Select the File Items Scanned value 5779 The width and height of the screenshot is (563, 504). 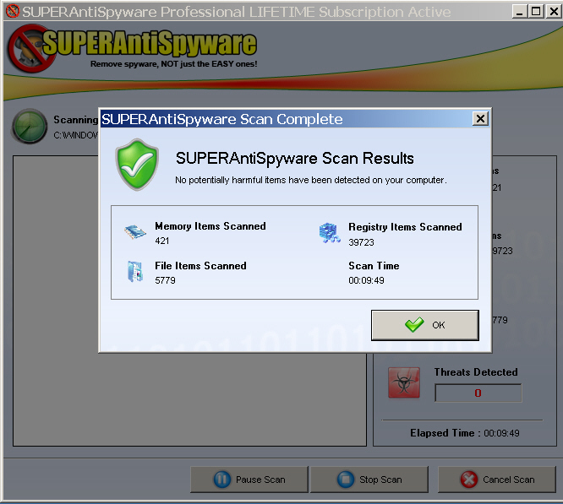(x=165, y=280)
